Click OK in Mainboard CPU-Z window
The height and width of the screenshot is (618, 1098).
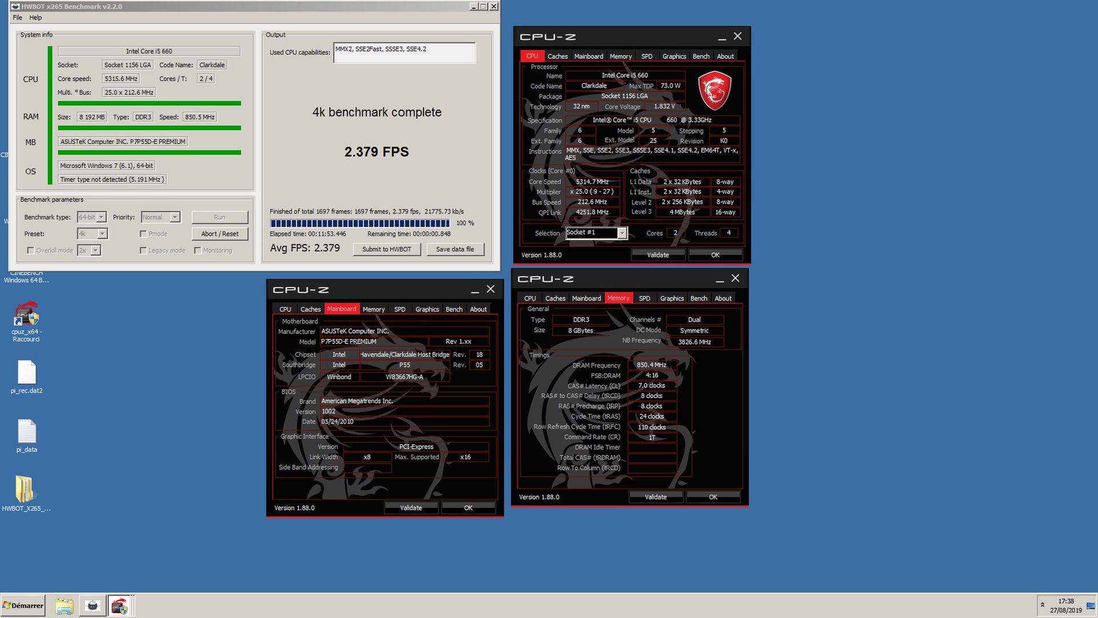coord(468,508)
